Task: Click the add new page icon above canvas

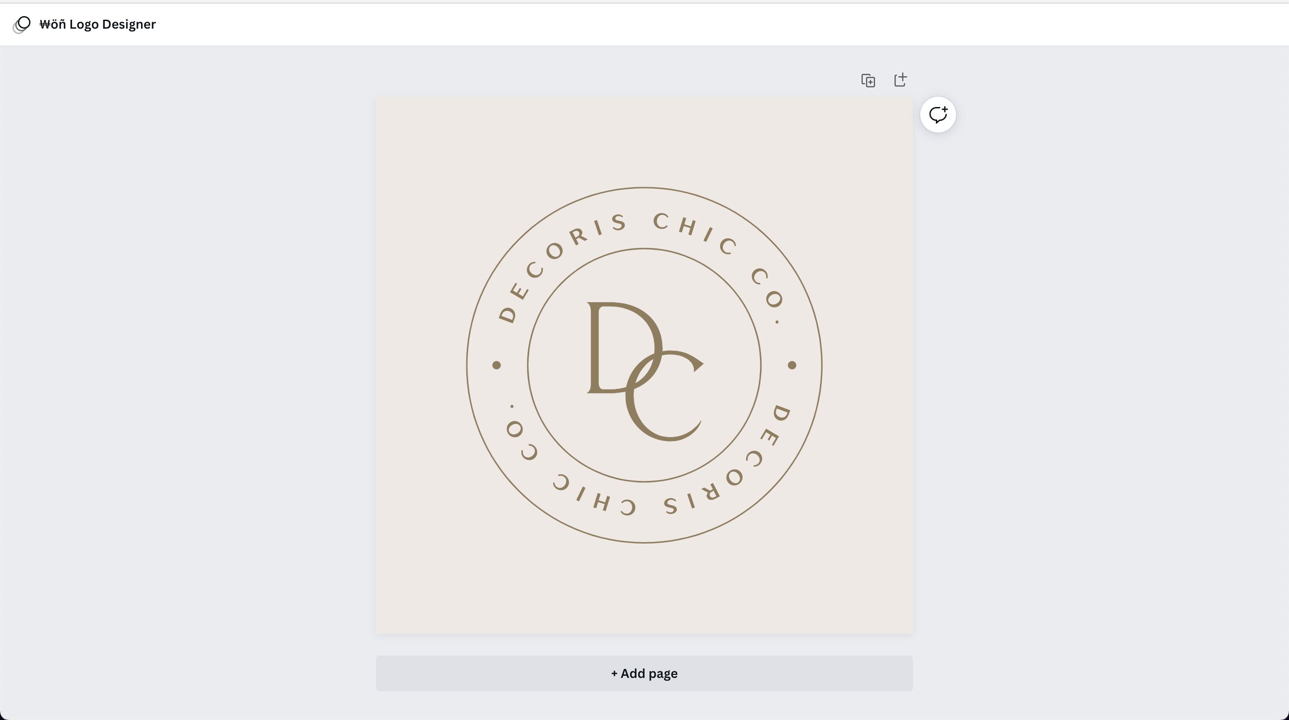Action: pos(900,80)
